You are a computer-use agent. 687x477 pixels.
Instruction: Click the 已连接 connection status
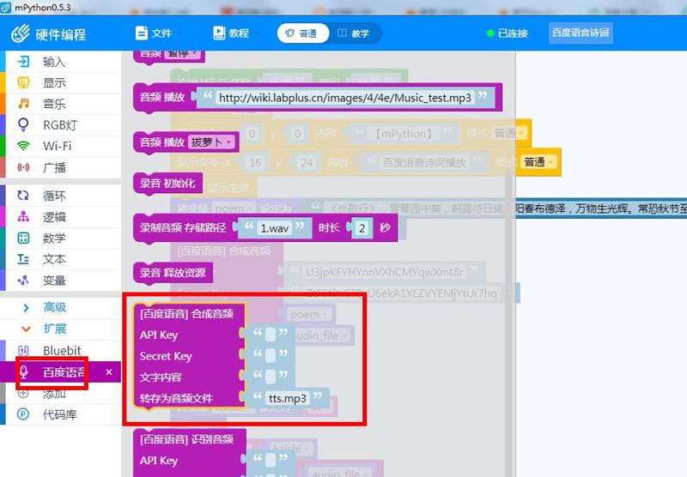pos(506,33)
